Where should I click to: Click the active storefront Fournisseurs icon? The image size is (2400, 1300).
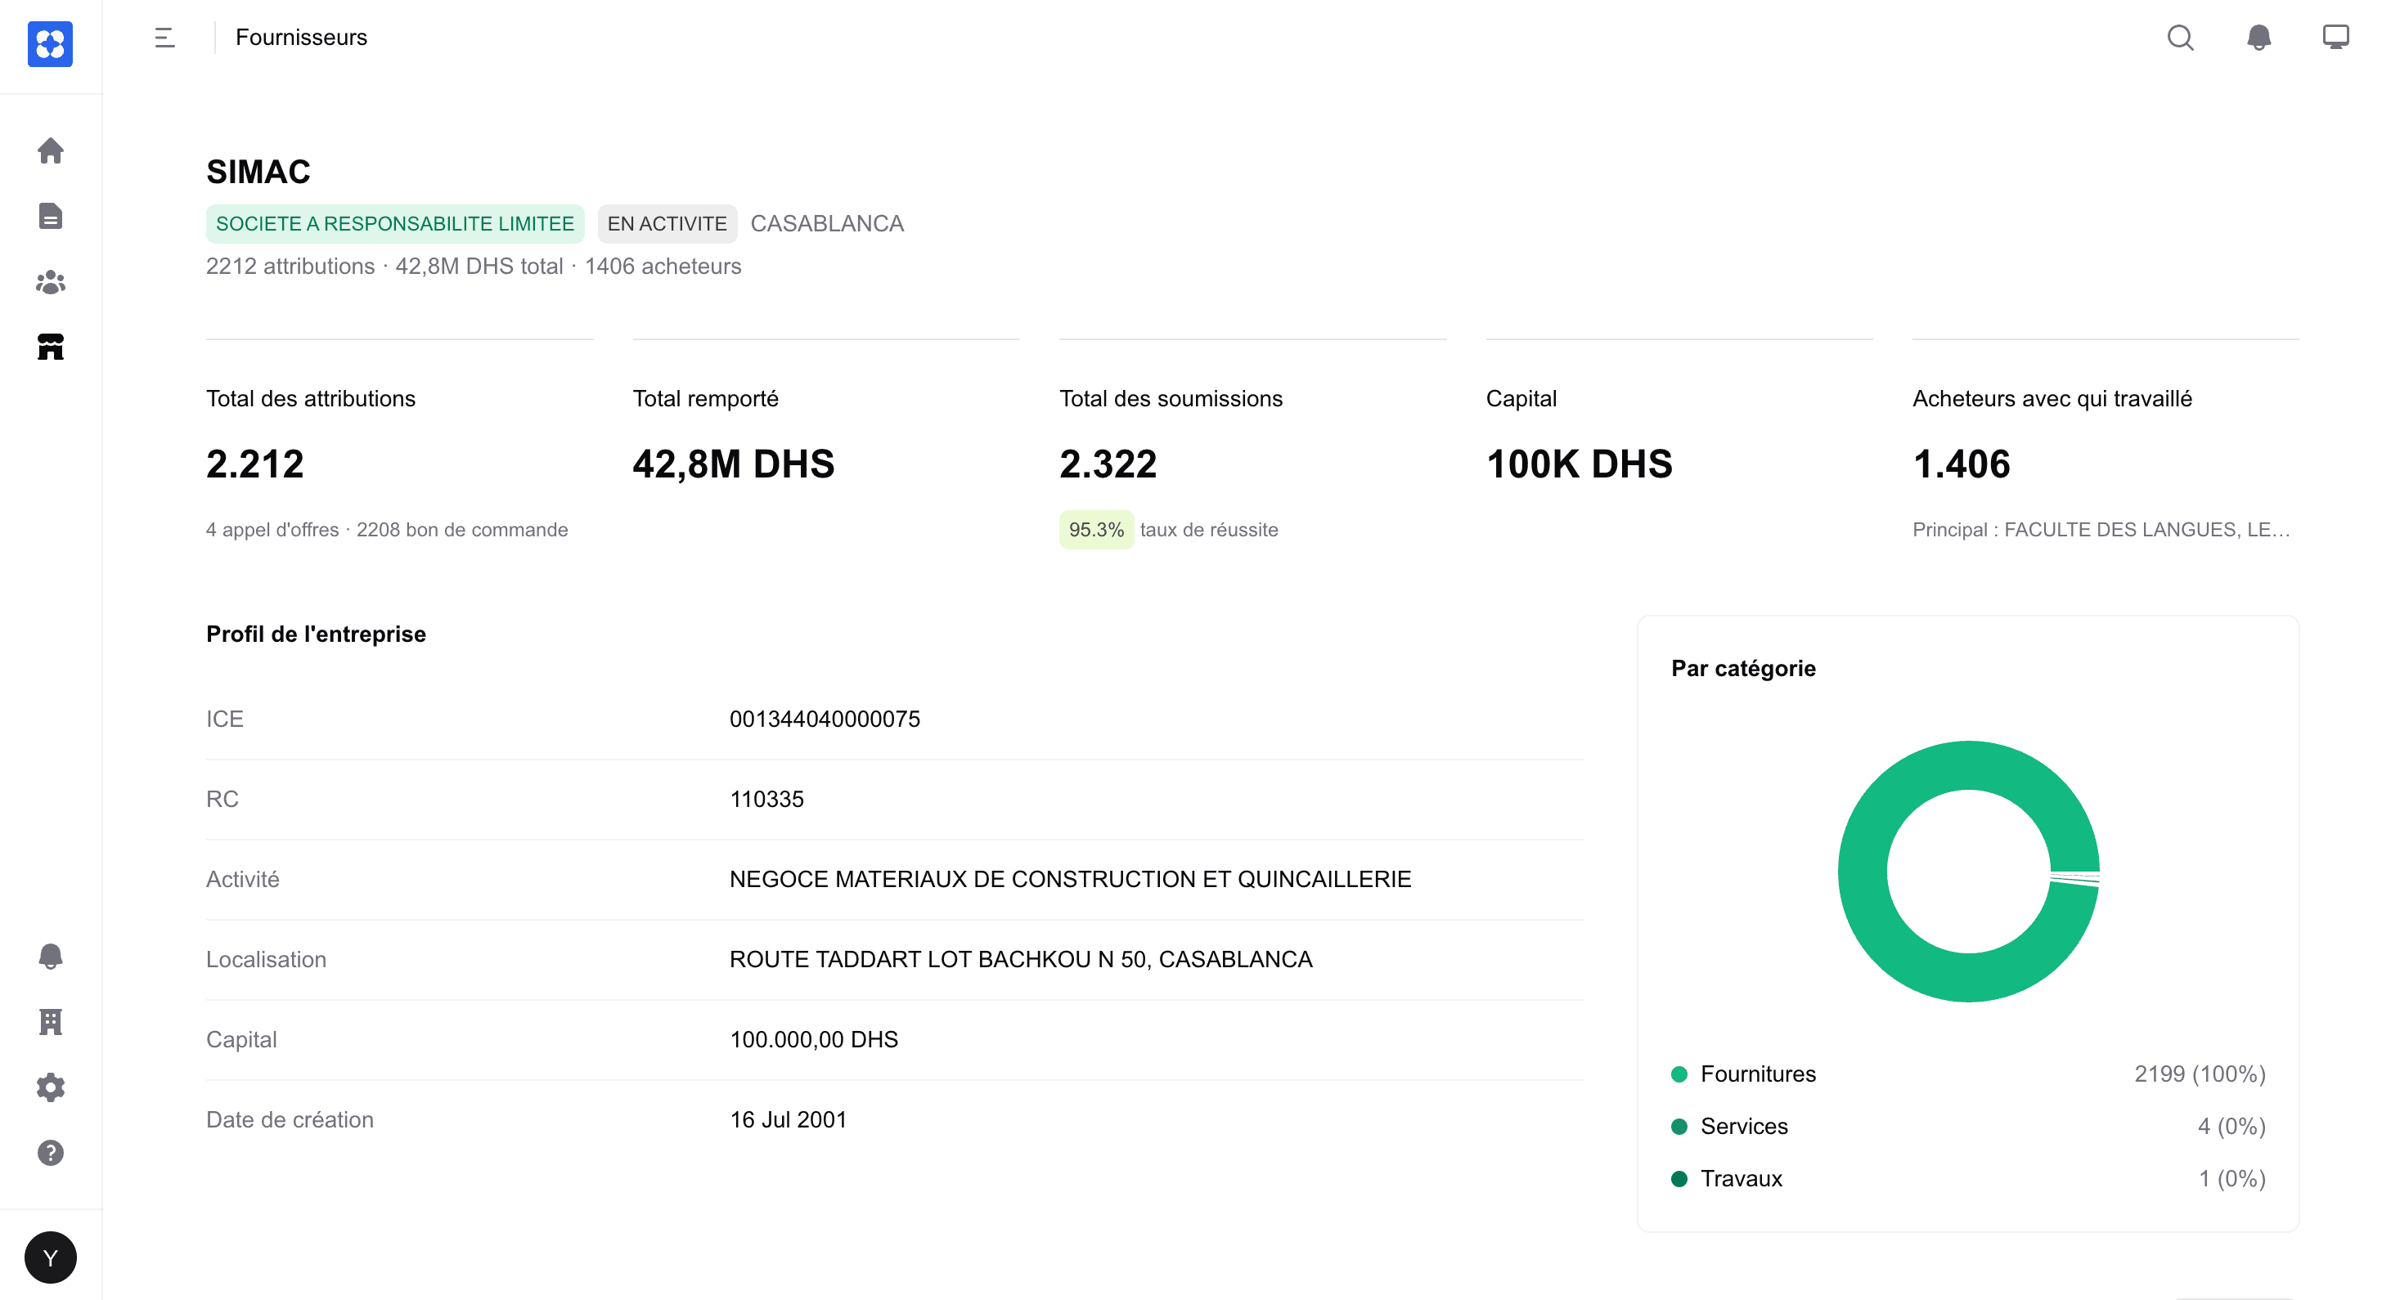(51, 347)
